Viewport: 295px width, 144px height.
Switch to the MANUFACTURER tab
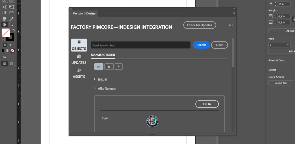click(x=103, y=55)
